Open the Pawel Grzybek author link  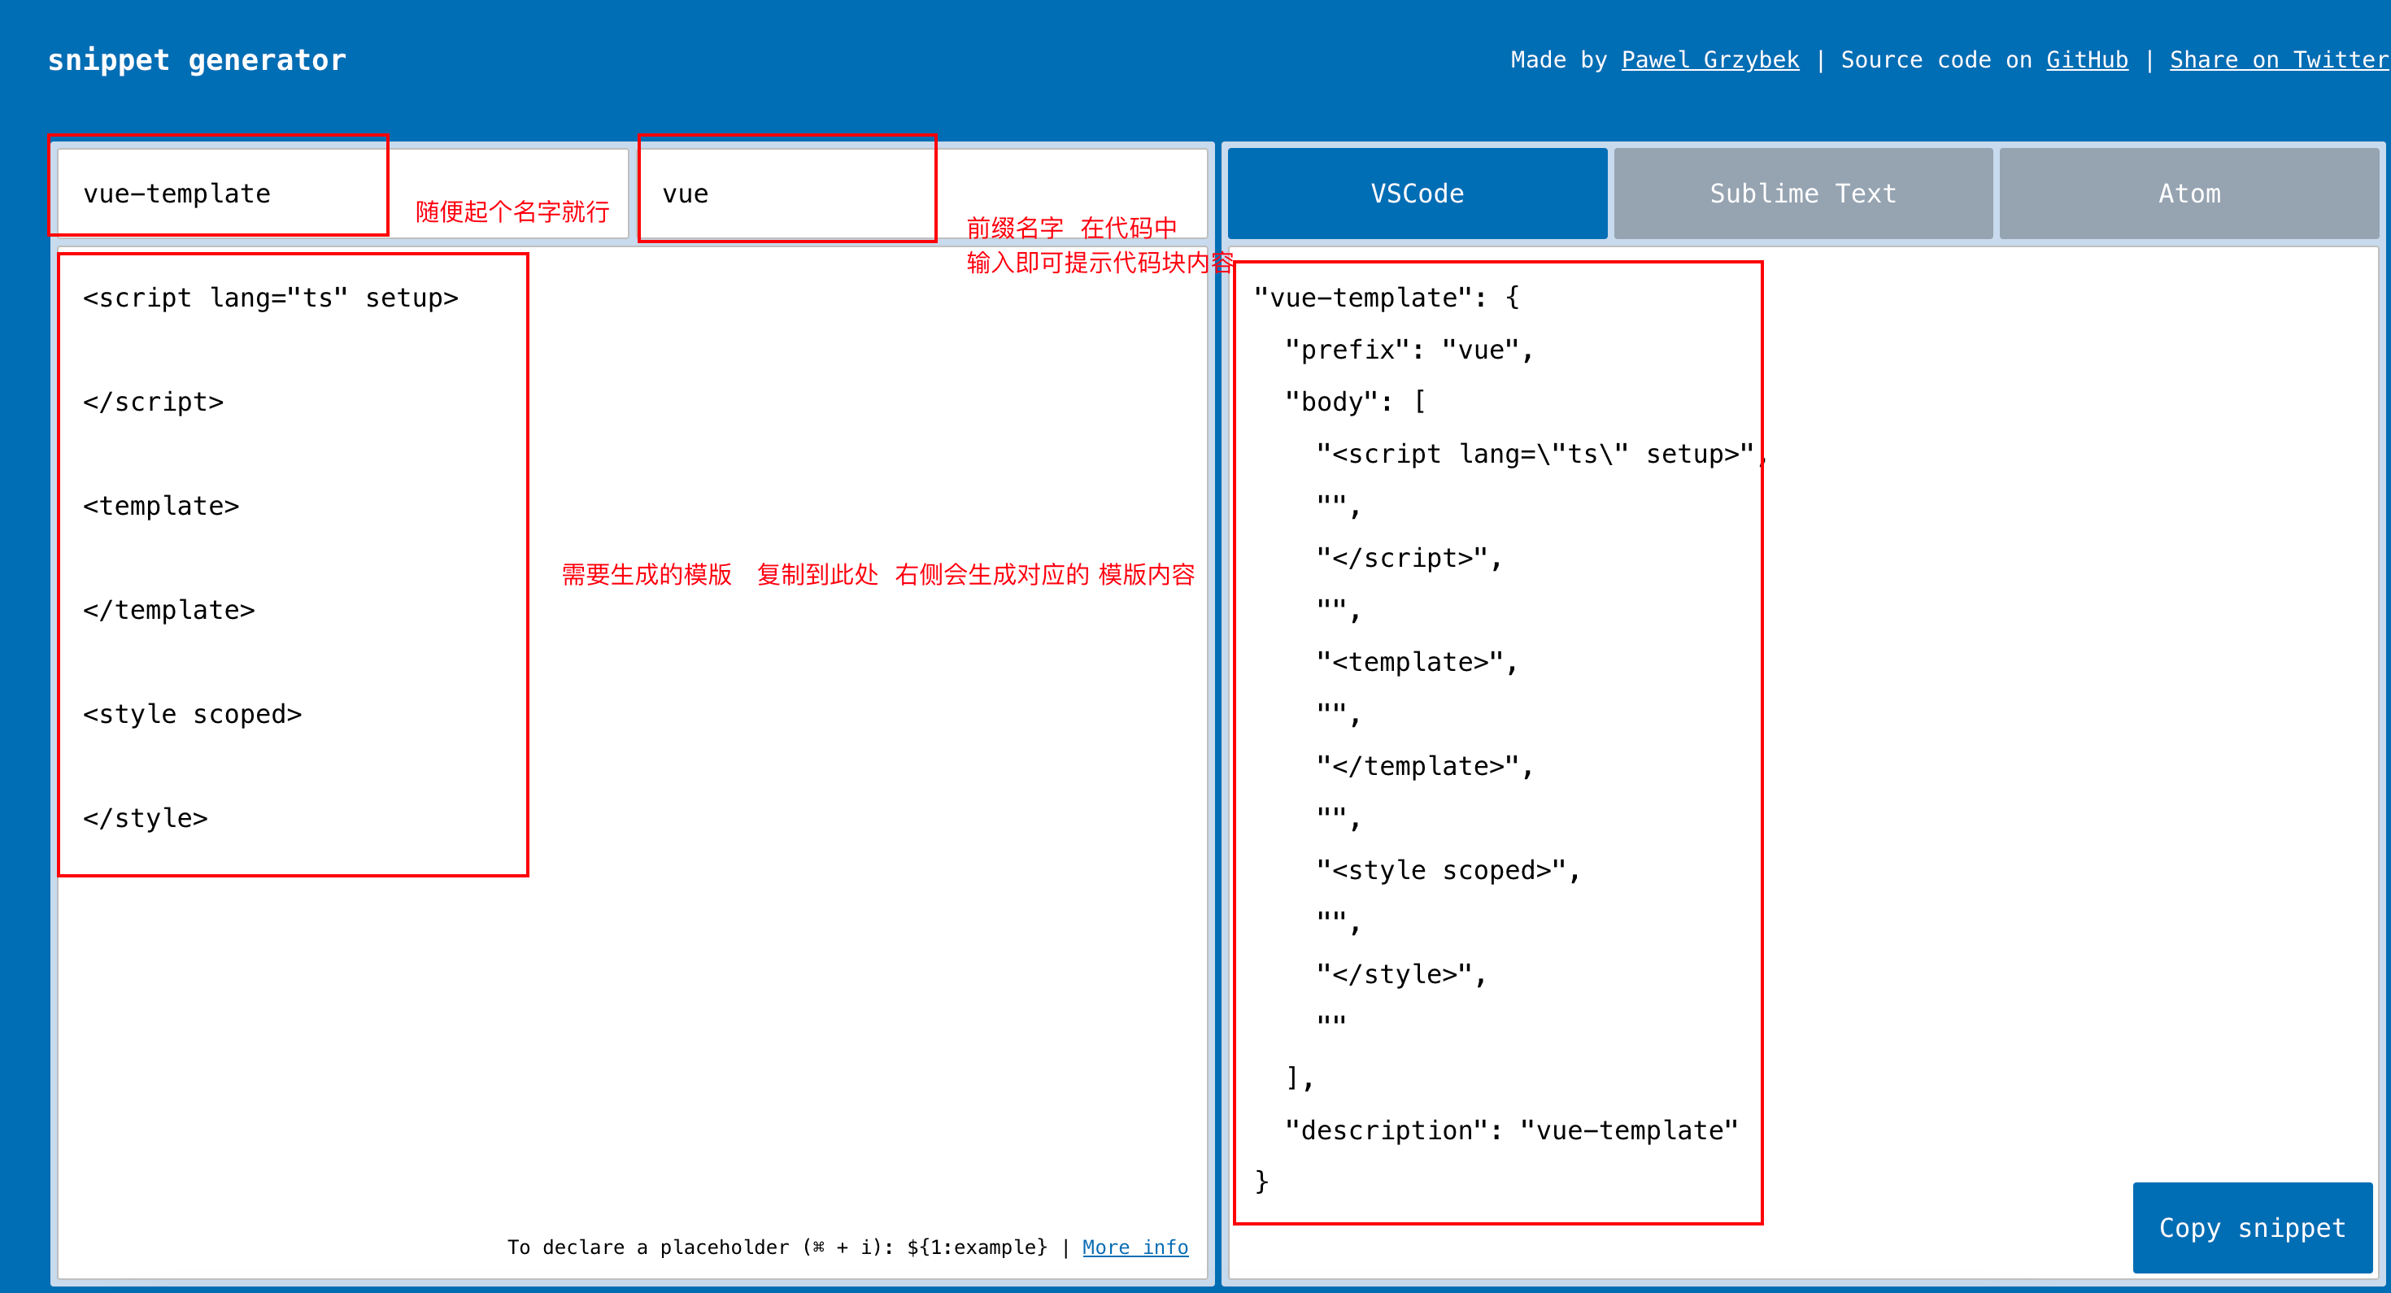coord(1709,60)
